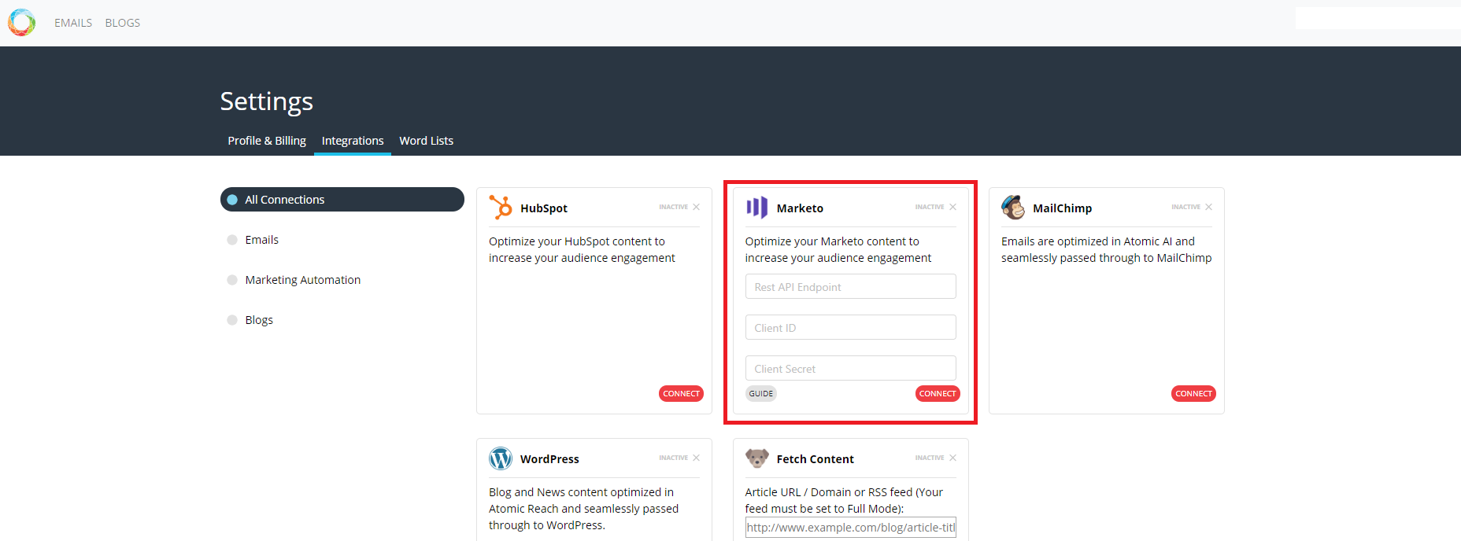Click the 'Blog and News content optimized' text

click(x=583, y=509)
